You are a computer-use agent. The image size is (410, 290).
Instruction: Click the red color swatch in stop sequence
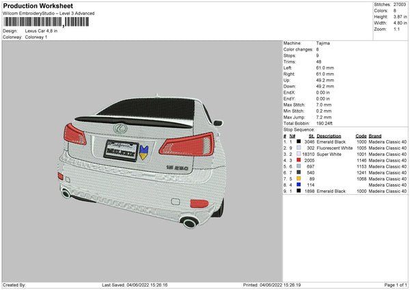[299, 161]
